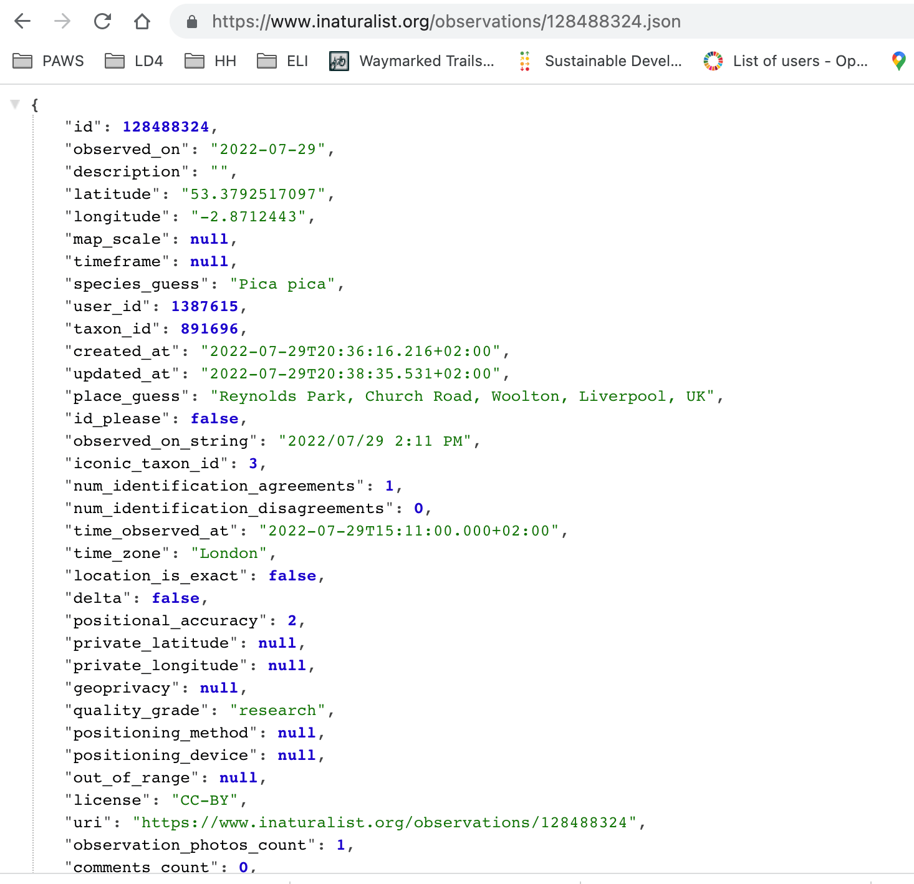Open the PAWS bookmarks folder
Screen dimensions: 914x884
[49, 61]
